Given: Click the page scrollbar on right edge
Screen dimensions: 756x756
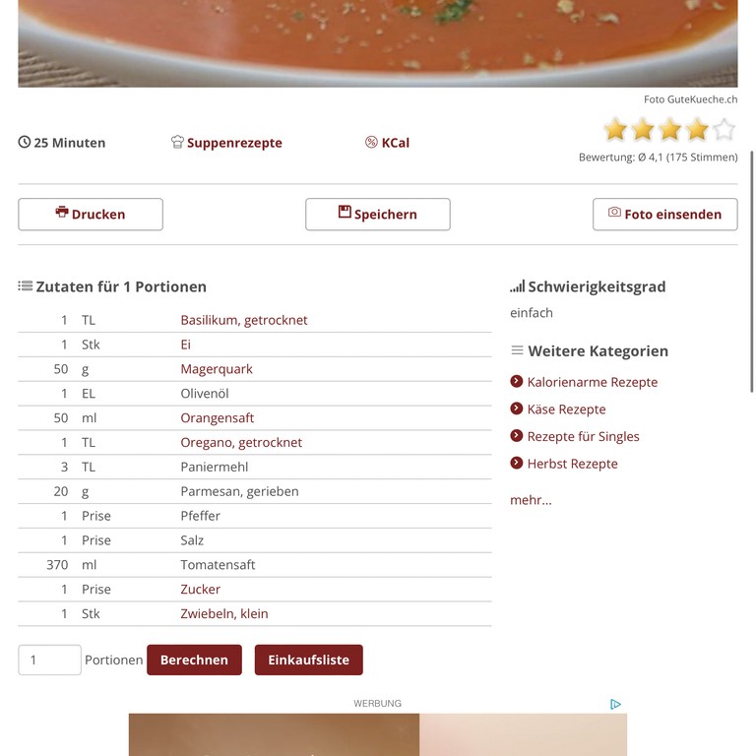Looking at the screenshot, I should (x=751, y=272).
